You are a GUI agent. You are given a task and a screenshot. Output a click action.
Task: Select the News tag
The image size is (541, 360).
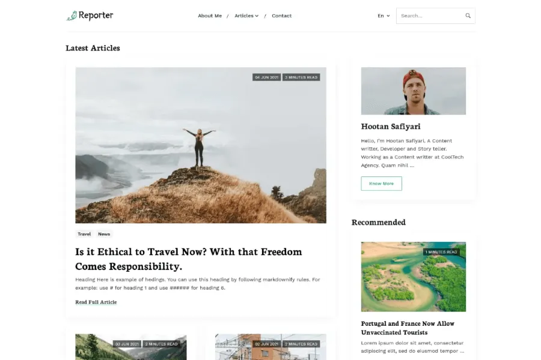(x=104, y=234)
